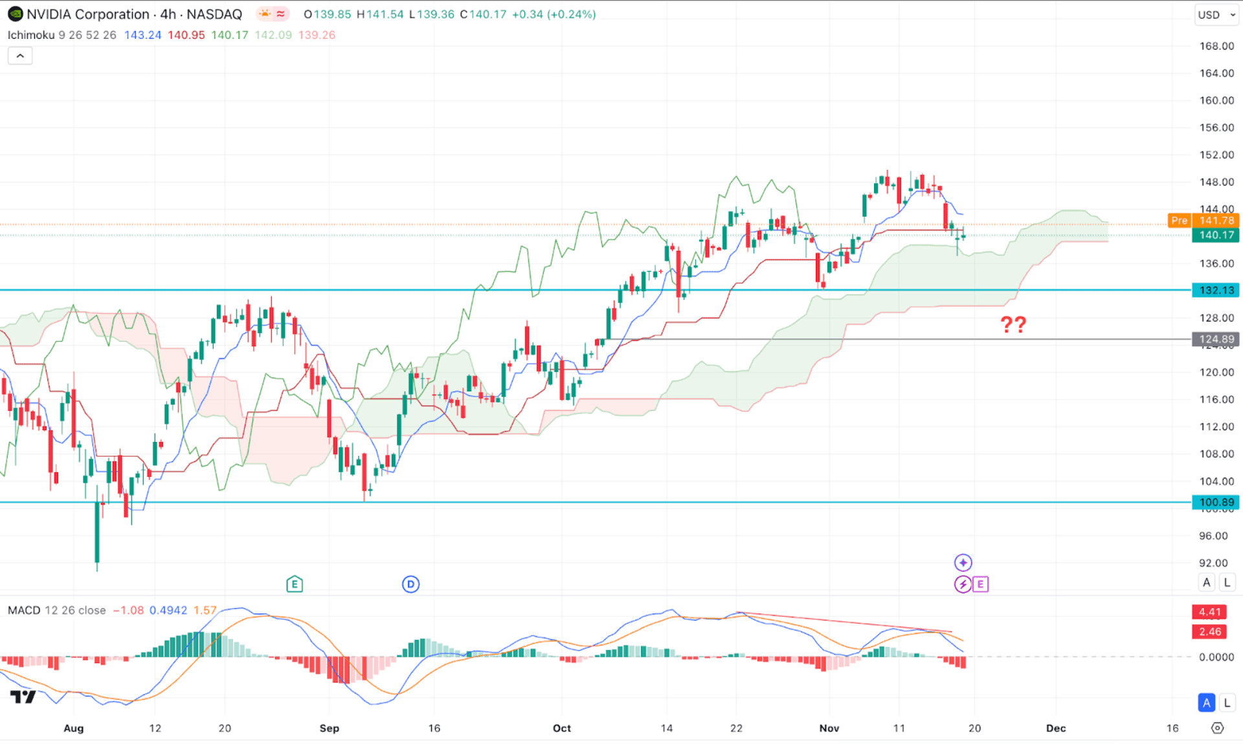Click the TradingView logo
1243x744 pixels.
pyautogui.click(x=23, y=697)
